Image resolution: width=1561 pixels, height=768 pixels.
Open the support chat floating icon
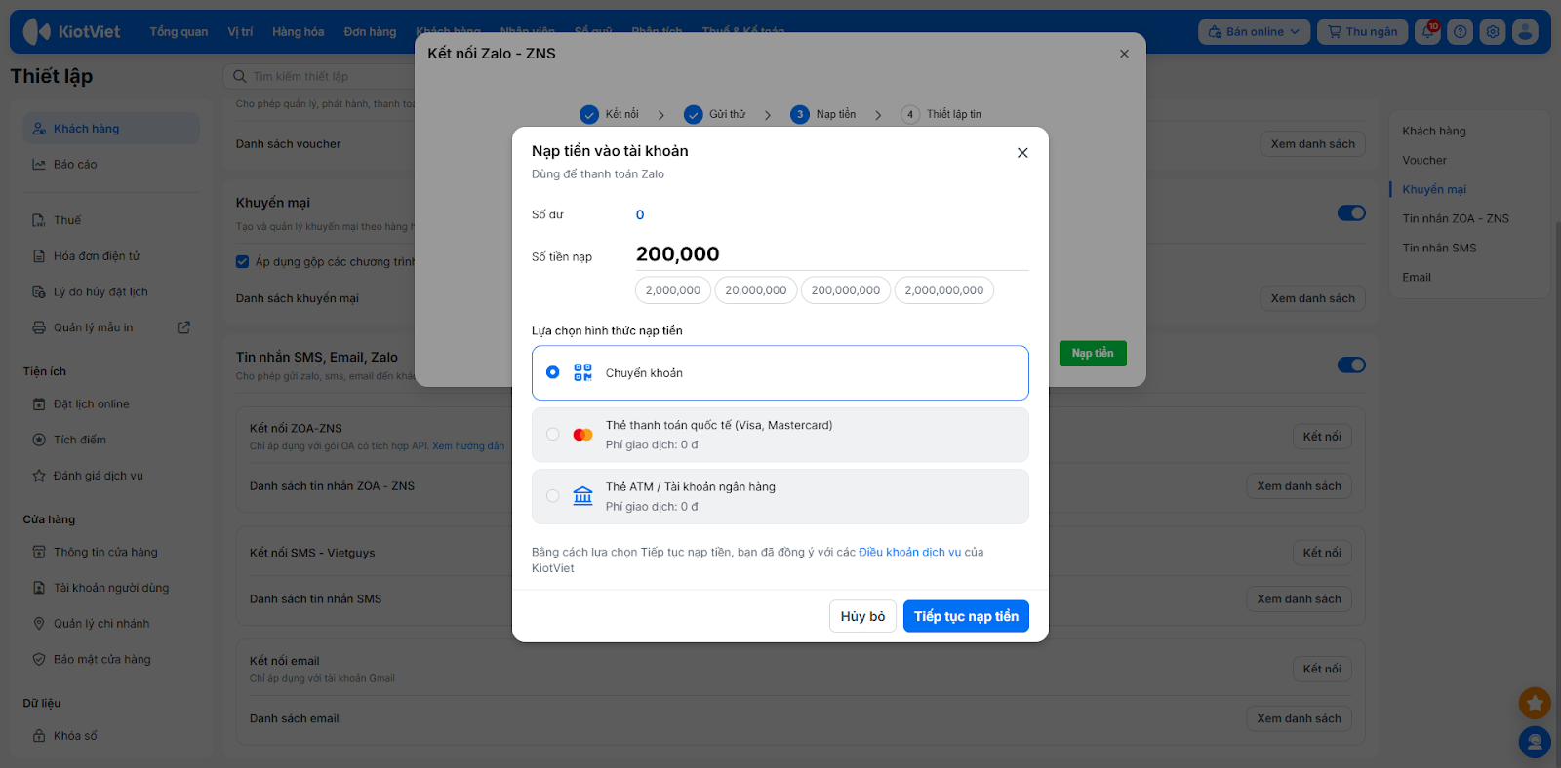(x=1535, y=743)
